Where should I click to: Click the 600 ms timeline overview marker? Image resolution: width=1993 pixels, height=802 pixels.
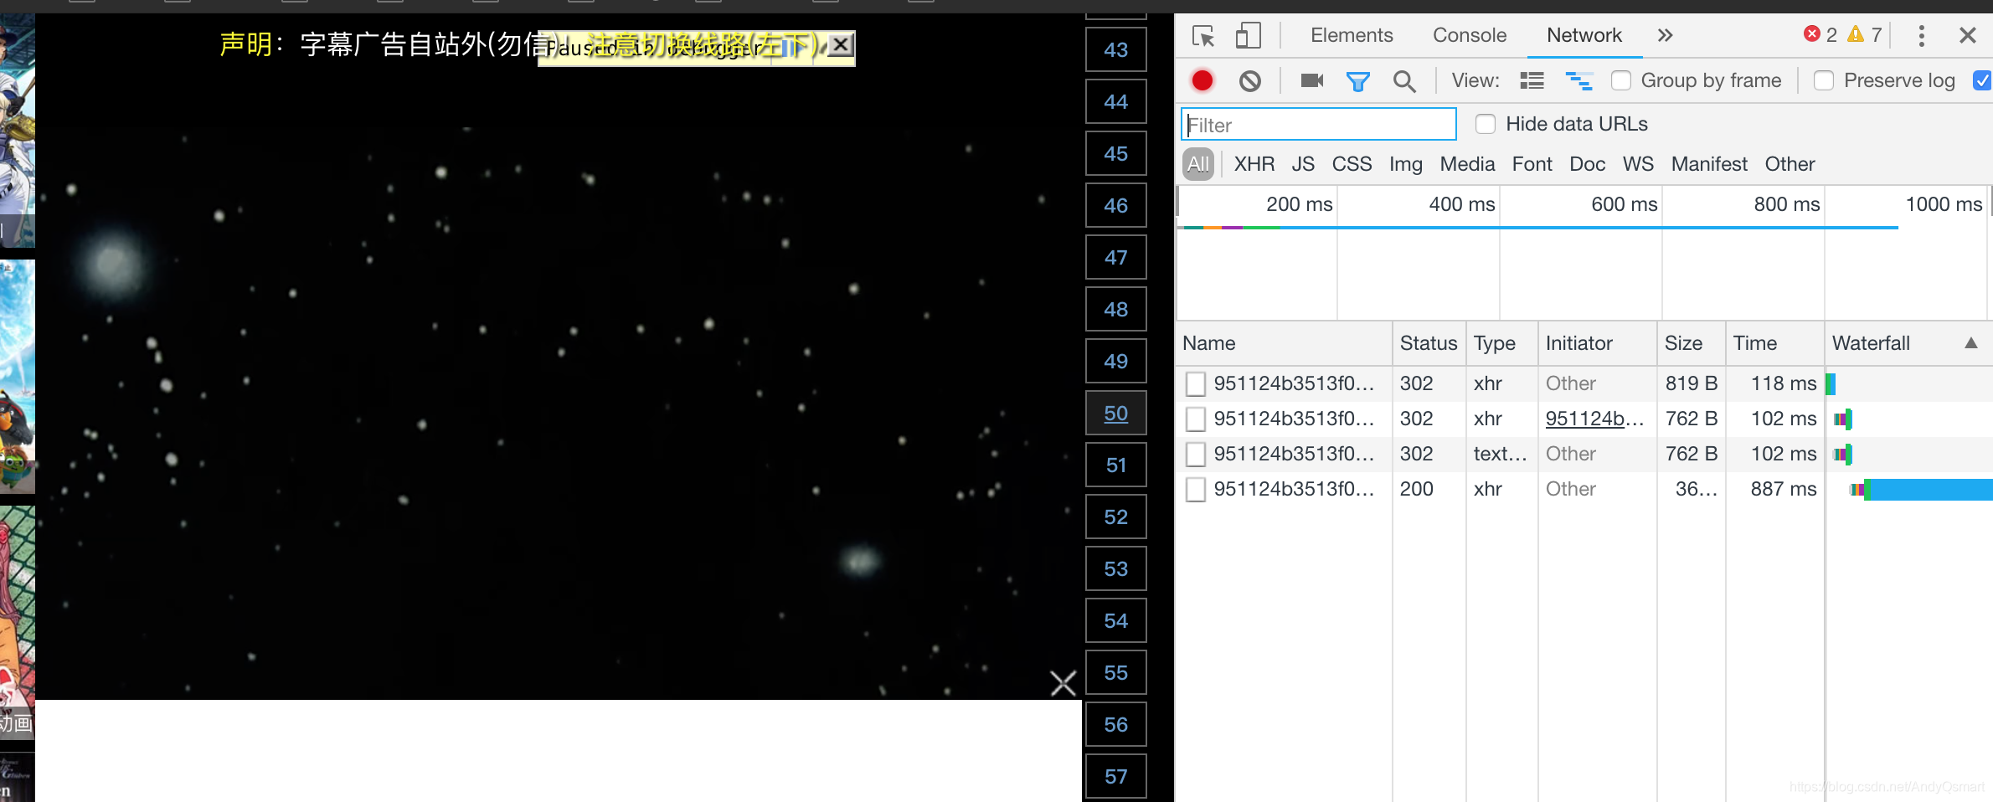(1624, 204)
